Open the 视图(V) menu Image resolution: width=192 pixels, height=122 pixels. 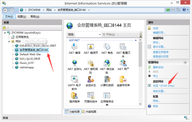22,17
